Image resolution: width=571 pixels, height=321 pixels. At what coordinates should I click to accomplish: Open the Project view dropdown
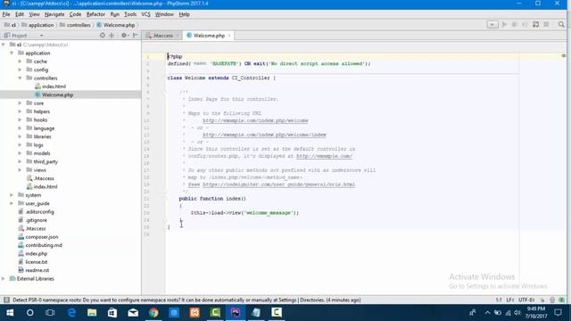point(41,36)
